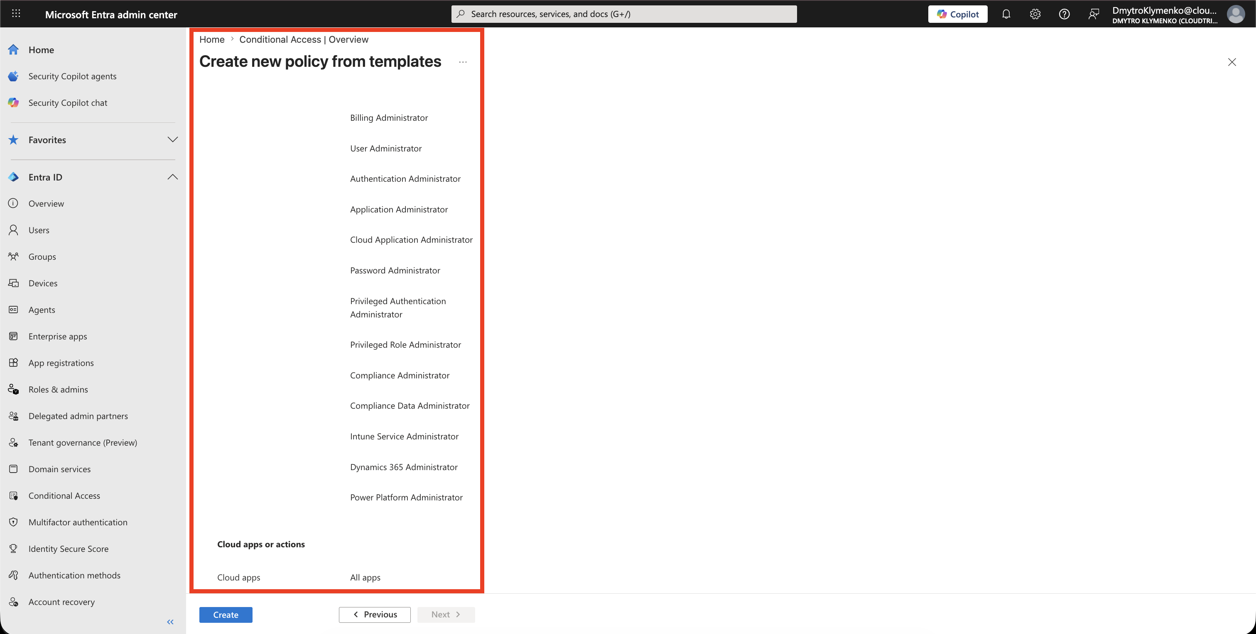
Task: Open Security Copilot chat icon
Action: 13,103
